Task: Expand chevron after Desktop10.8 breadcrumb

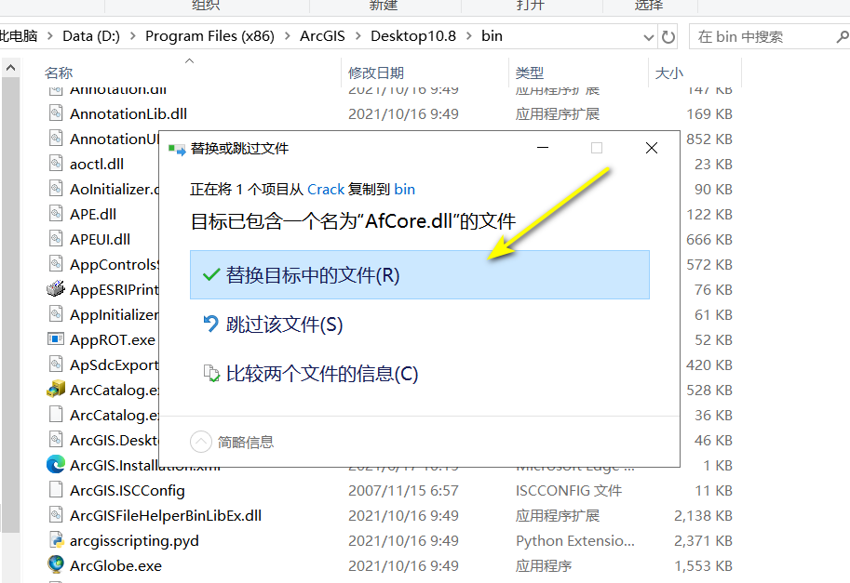Action: 468,36
